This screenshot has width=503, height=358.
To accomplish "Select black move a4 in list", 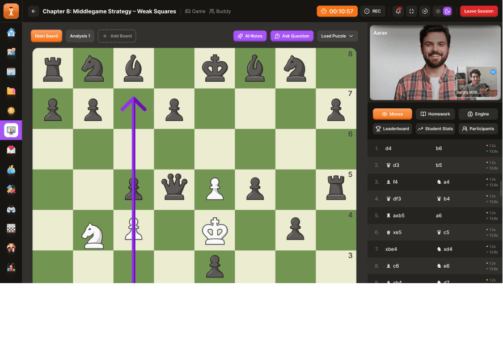I will (443, 182).
